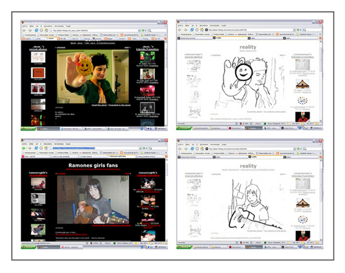Click the Stop icon in guitar sketch browser toolbar
The width and height of the screenshot is (345, 273).
(197, 149)
